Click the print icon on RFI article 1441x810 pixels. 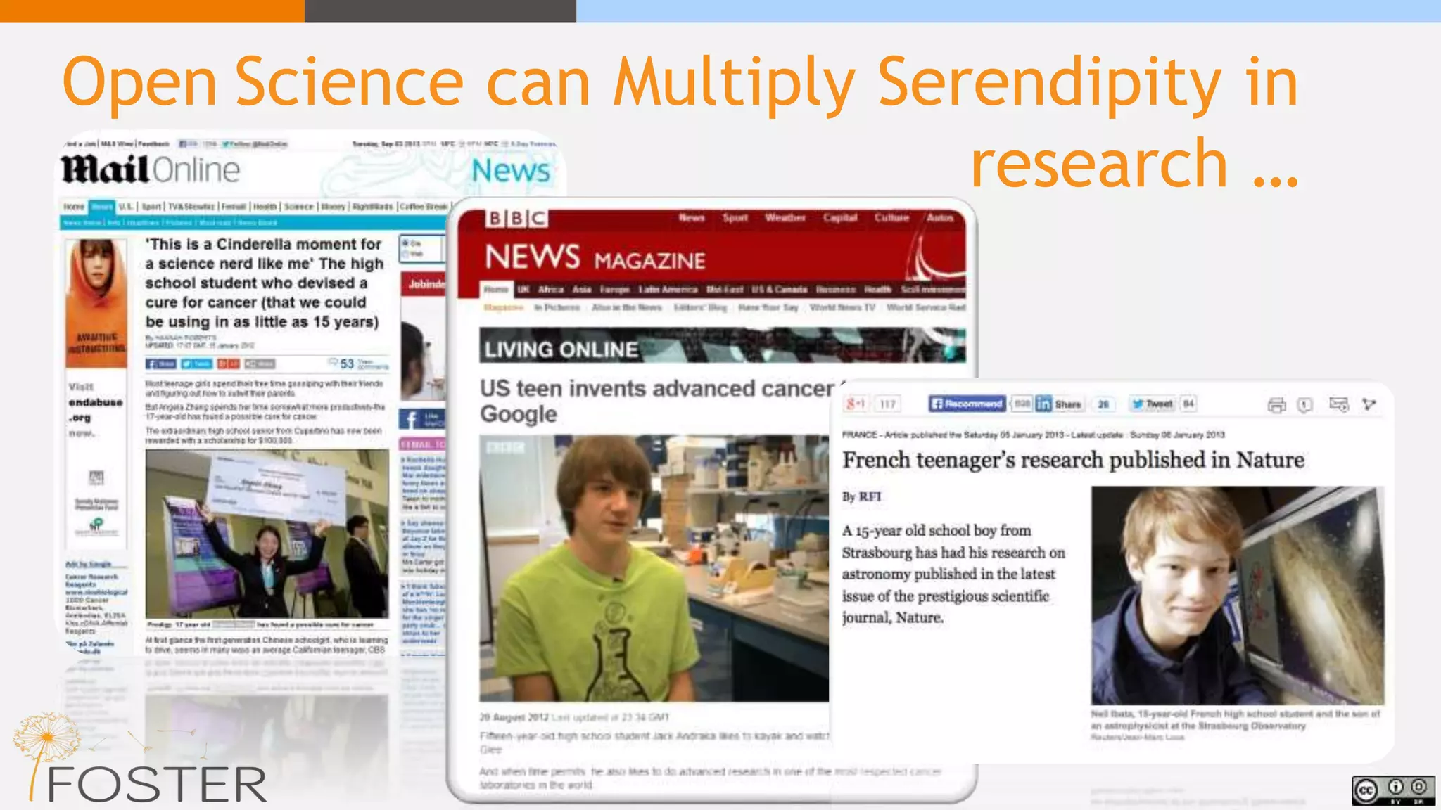pos(1276,405)
